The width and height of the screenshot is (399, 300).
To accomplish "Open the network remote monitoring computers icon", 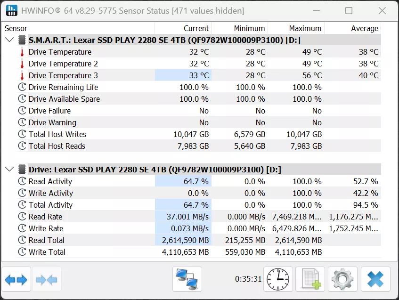I will click(187, 279).
